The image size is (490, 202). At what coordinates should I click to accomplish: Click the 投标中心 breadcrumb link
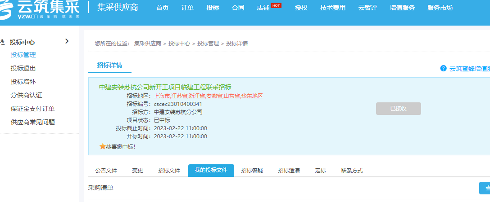[179, 44]
